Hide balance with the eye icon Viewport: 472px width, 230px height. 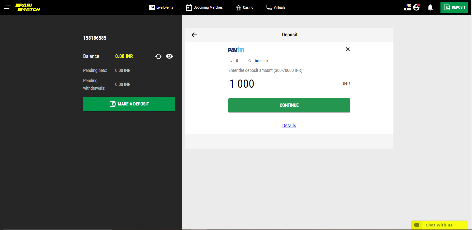pyautogui.click(x=169, y=56)
